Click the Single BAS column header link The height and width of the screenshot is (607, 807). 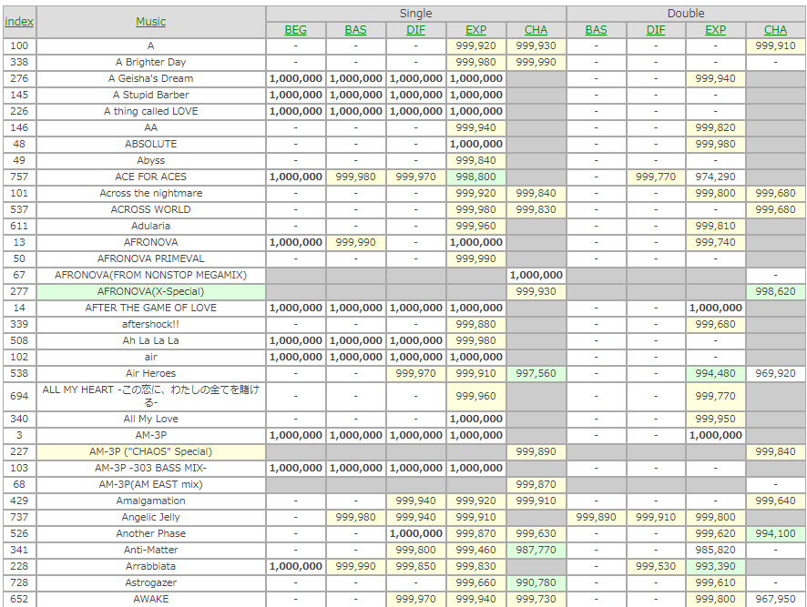point(355,30)
